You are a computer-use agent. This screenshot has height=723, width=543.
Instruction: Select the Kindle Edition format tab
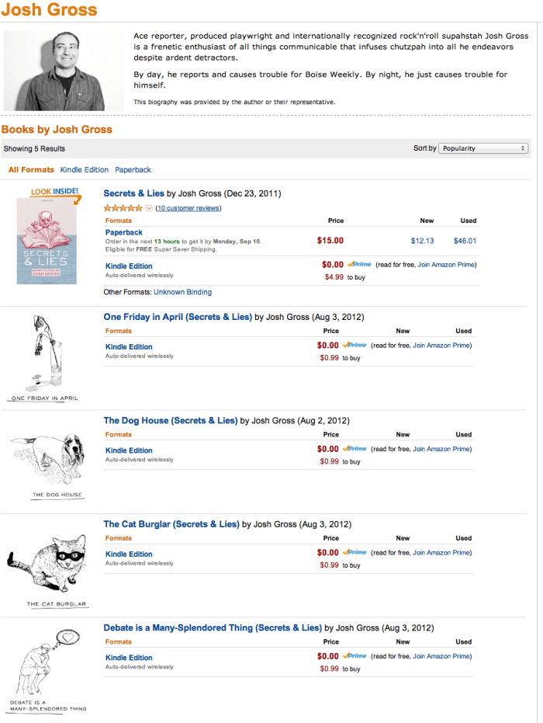pos(85,169)
